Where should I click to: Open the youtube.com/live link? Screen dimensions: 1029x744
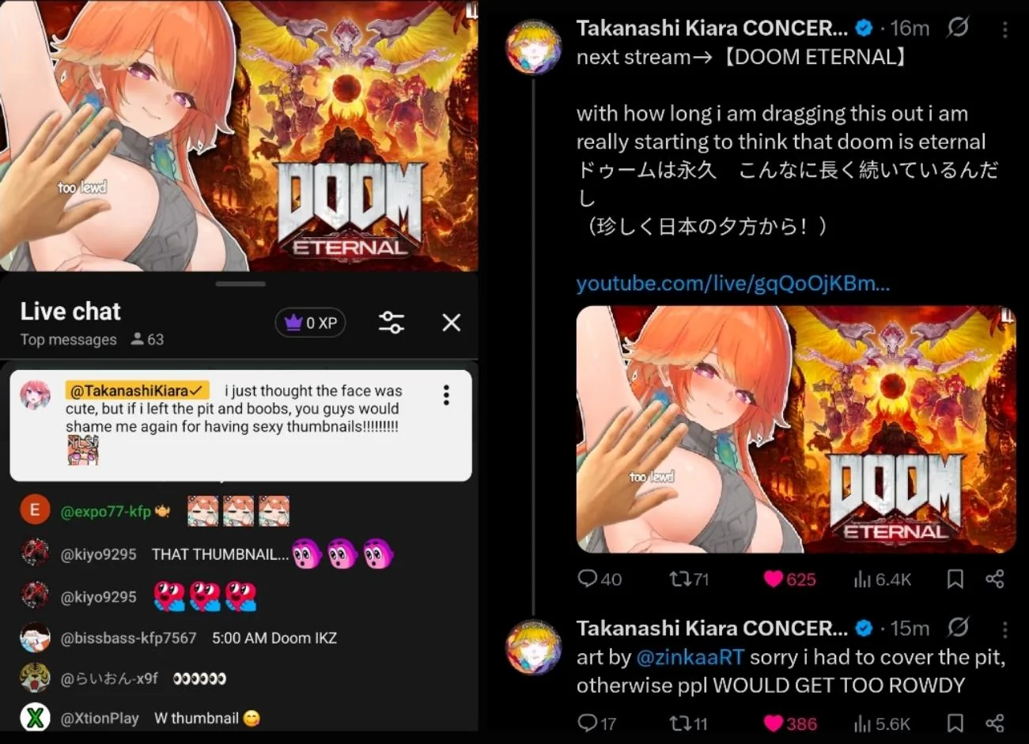click(x=733, y=284)
